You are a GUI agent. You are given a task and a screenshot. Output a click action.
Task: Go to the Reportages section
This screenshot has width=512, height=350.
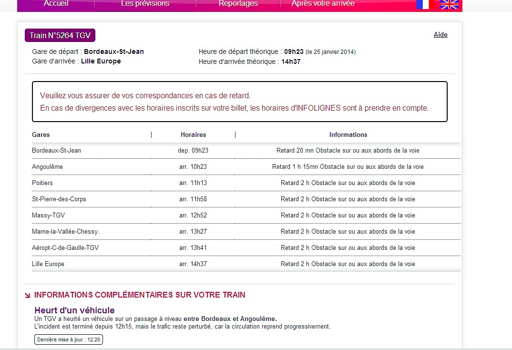coord(238,4)
